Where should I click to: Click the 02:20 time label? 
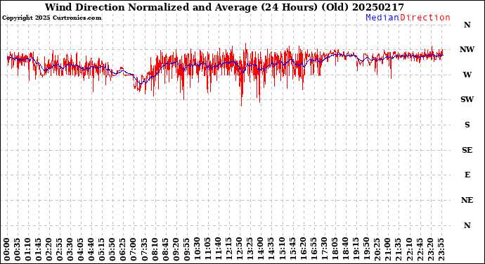tap(49, 250)
